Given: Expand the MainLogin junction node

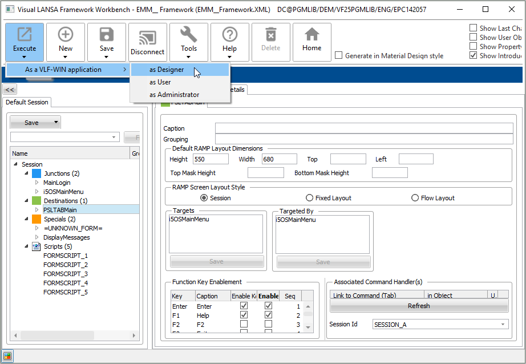Looking at the screenshot, I should [37, 183].
